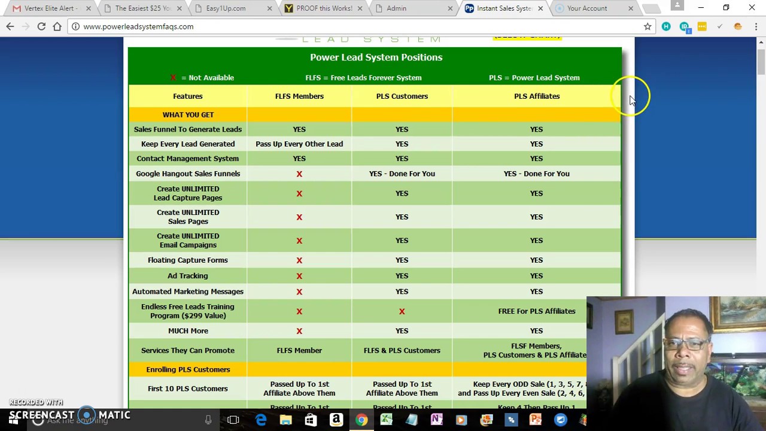Click the FREE For PLS Affiliates cell
The height and width of the screenshot is (431, 766).
click(537, 311)
